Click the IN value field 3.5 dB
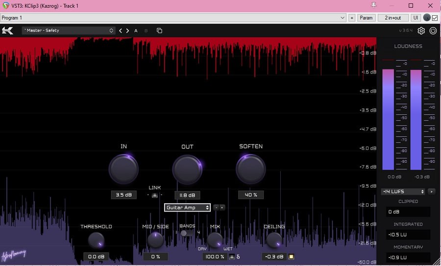This screenshot has height=266, width=441. click(124, 195)
